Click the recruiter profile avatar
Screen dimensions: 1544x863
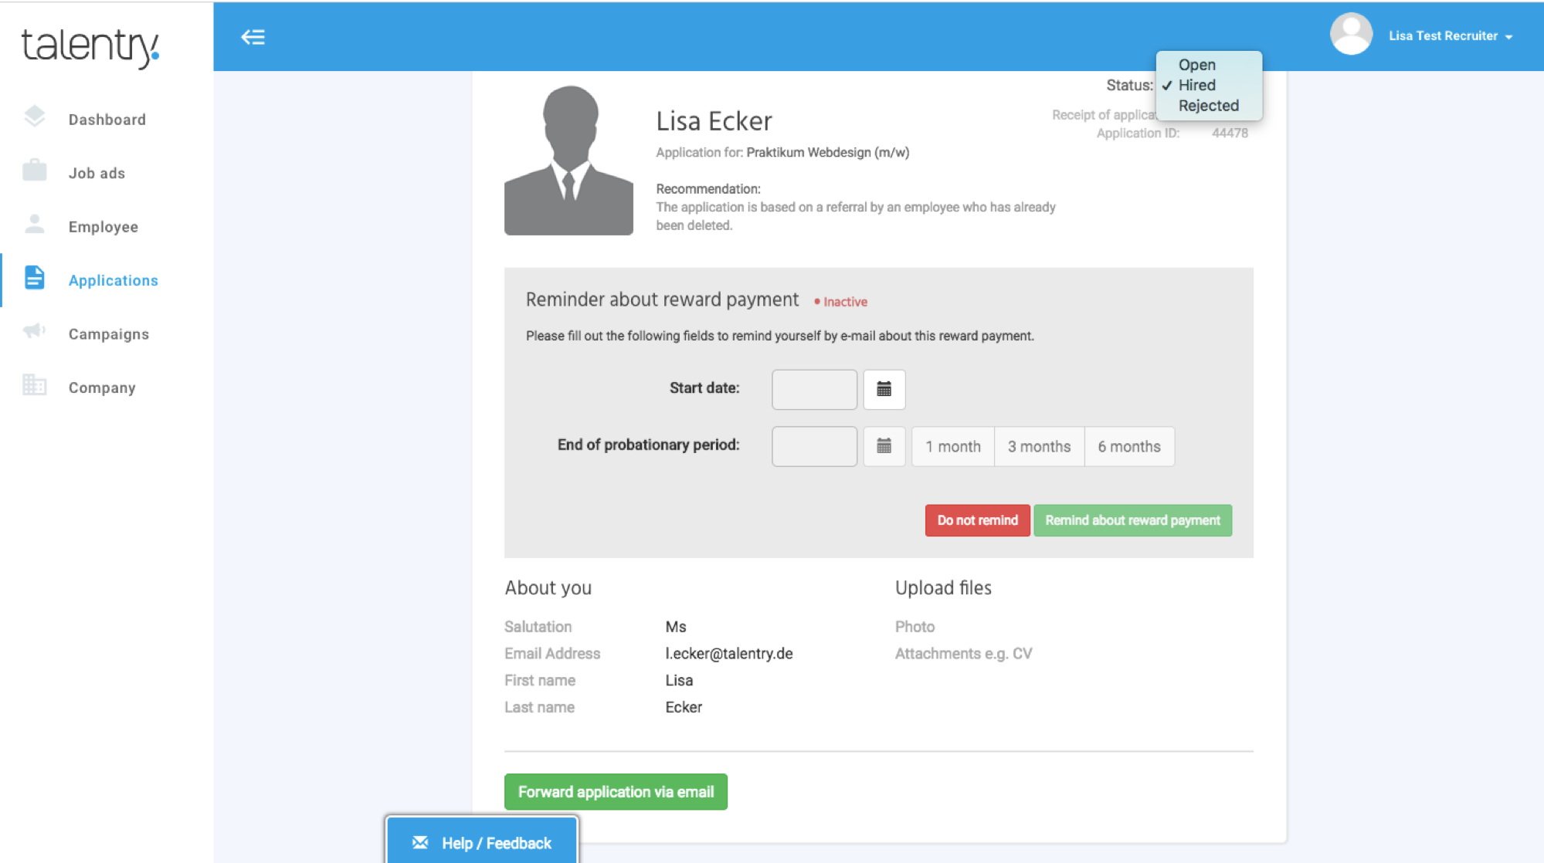1350,35
